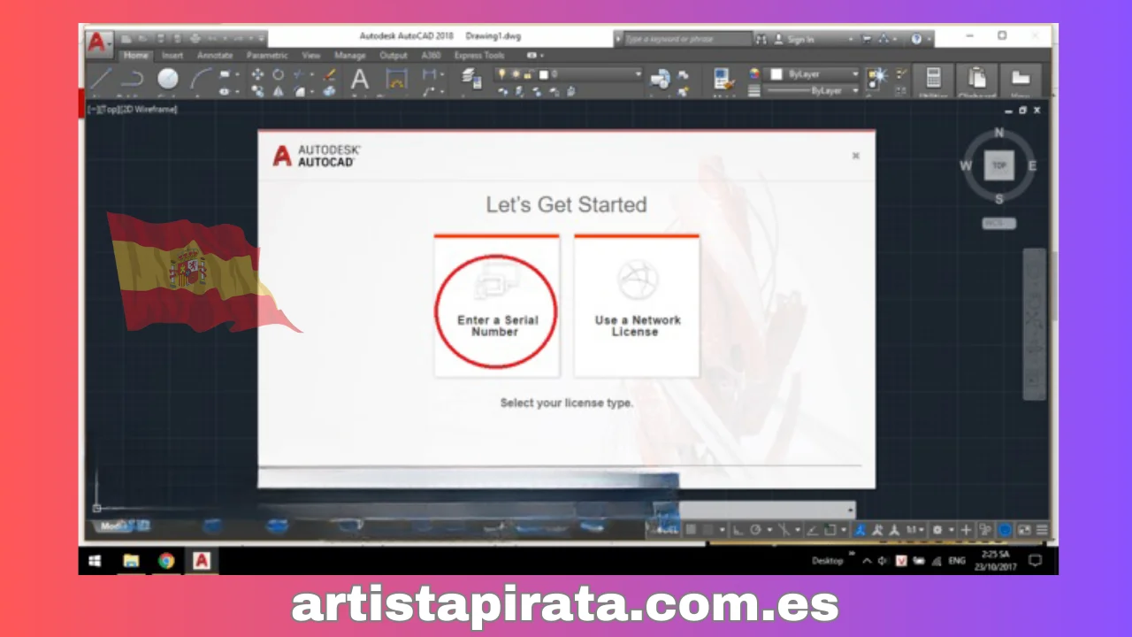Open the Help question mark icon

click(916, 39)
